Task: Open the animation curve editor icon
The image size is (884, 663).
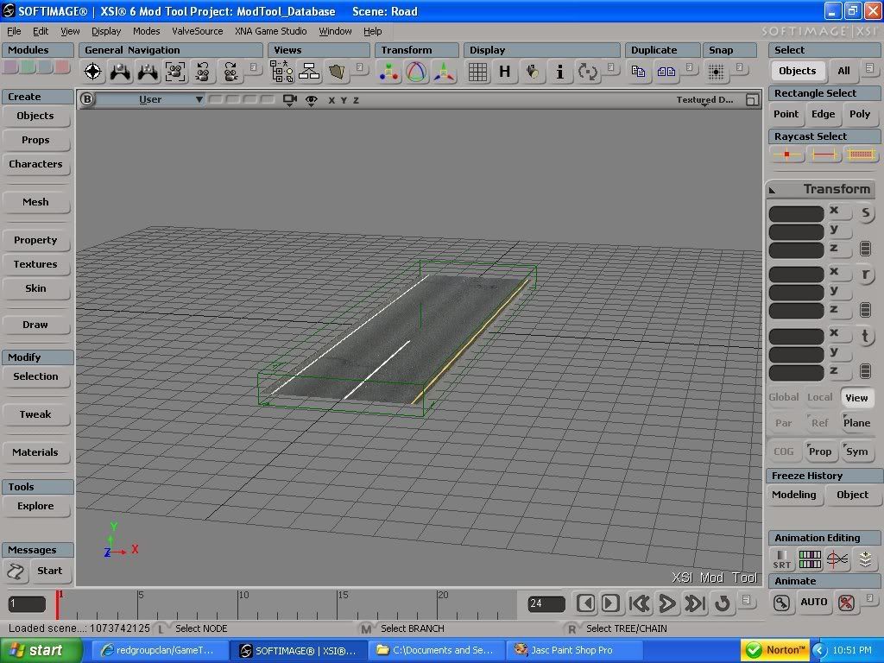Action: coord(837,559)
